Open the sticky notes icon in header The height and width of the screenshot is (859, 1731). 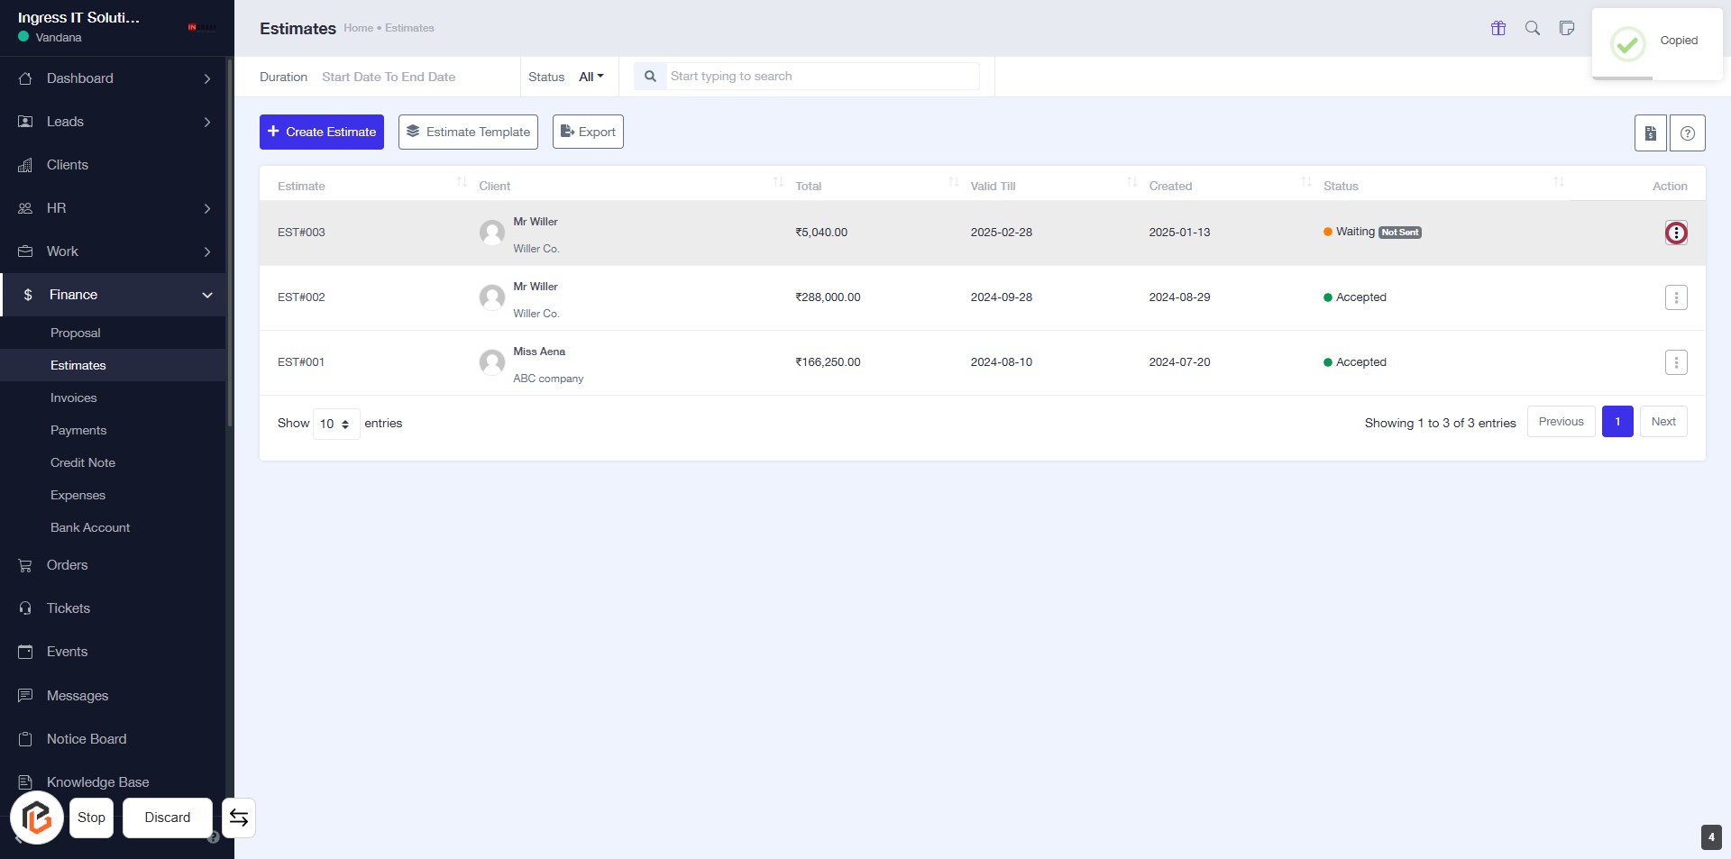click(x=1567, y=28)
